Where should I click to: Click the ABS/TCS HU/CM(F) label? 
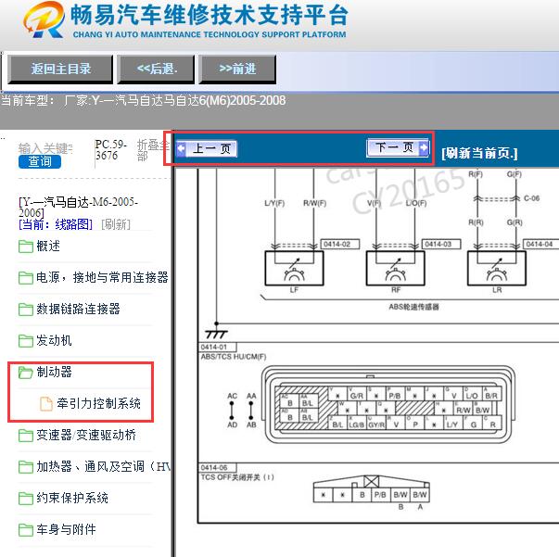coord(234,357)
